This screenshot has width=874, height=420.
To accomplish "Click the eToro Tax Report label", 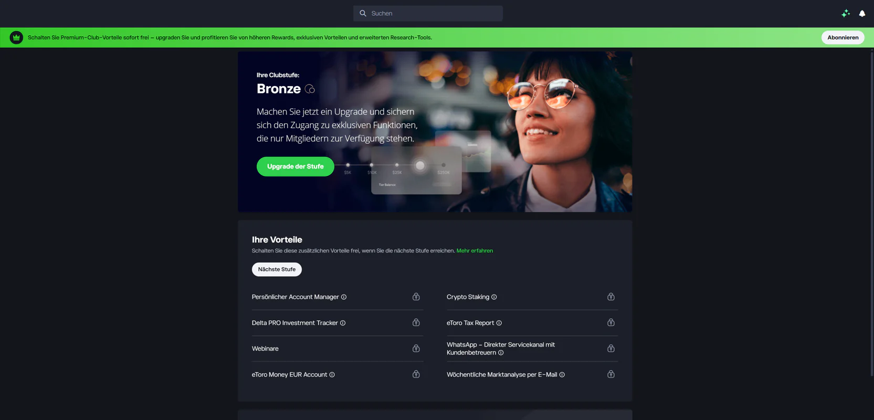I will 470,323.
